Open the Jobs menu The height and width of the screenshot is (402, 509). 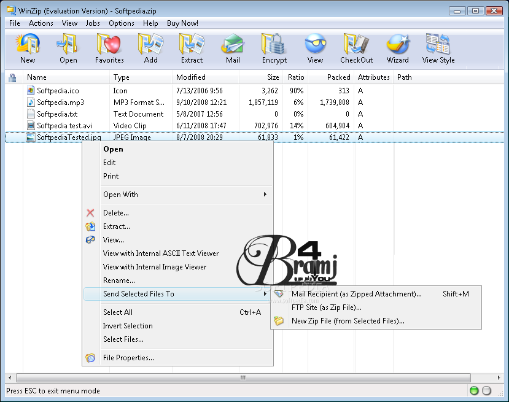pyautogui.click(x=93, y=23)
